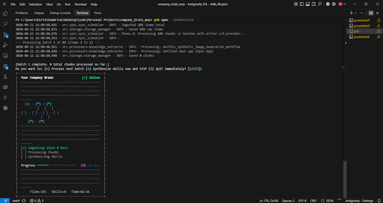The height and width of the screenshot is (203, 383).
Task: Switch to the Problems tab
Action: click(22, 13)
